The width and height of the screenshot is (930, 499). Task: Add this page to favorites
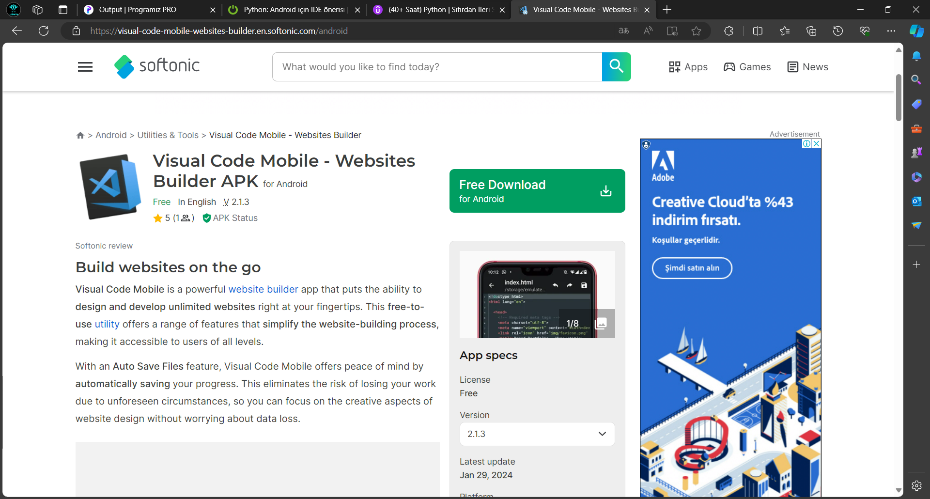coord(697,31)
